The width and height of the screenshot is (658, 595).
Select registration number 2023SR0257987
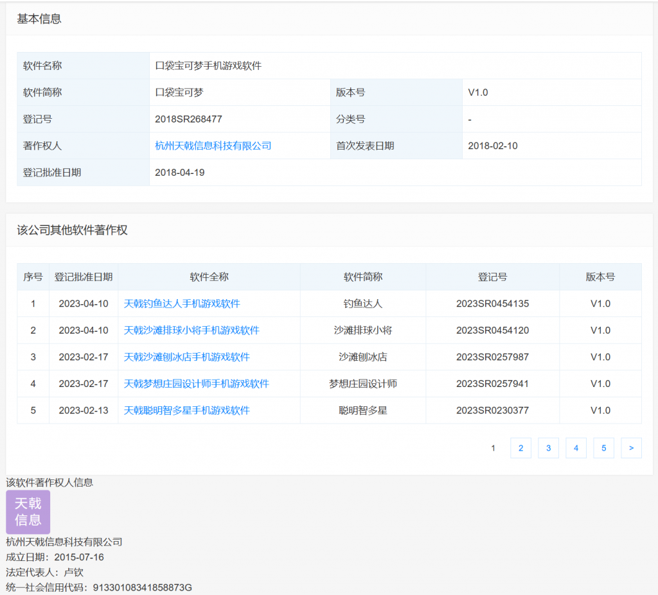tap(493, 358)
